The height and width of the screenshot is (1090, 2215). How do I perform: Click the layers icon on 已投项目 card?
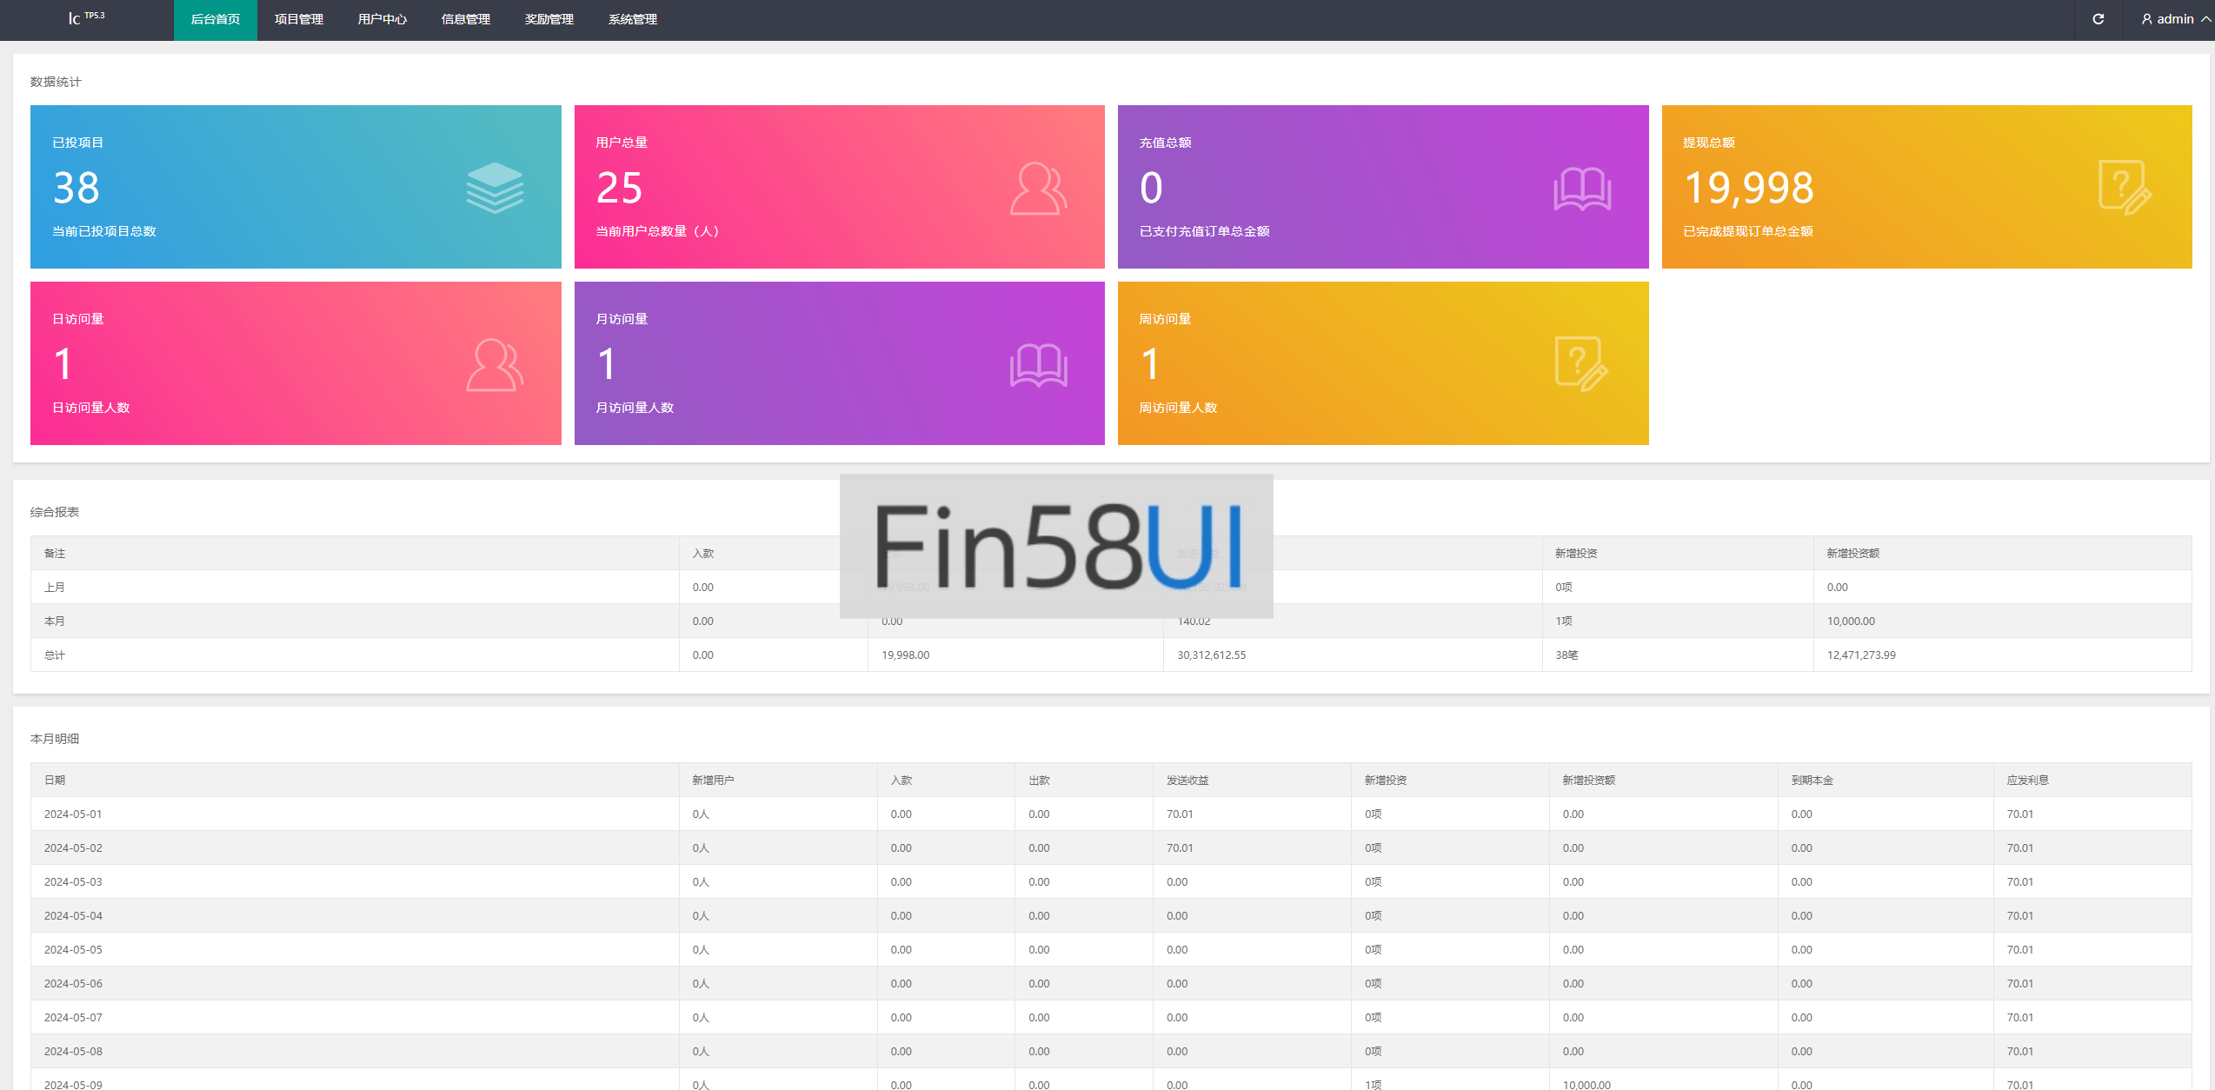coord(495,188)
